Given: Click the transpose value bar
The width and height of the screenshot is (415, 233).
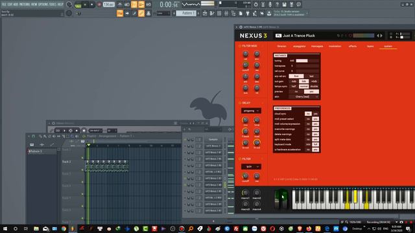Looking at the screenshot, I should [307, 66].
